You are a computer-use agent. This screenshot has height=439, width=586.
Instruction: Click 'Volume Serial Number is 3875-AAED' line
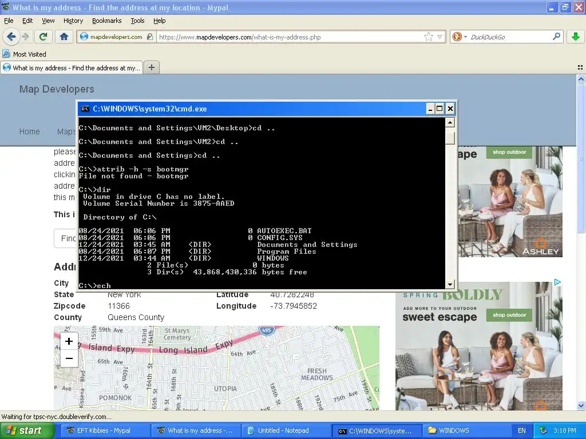[x=159, y=203]
